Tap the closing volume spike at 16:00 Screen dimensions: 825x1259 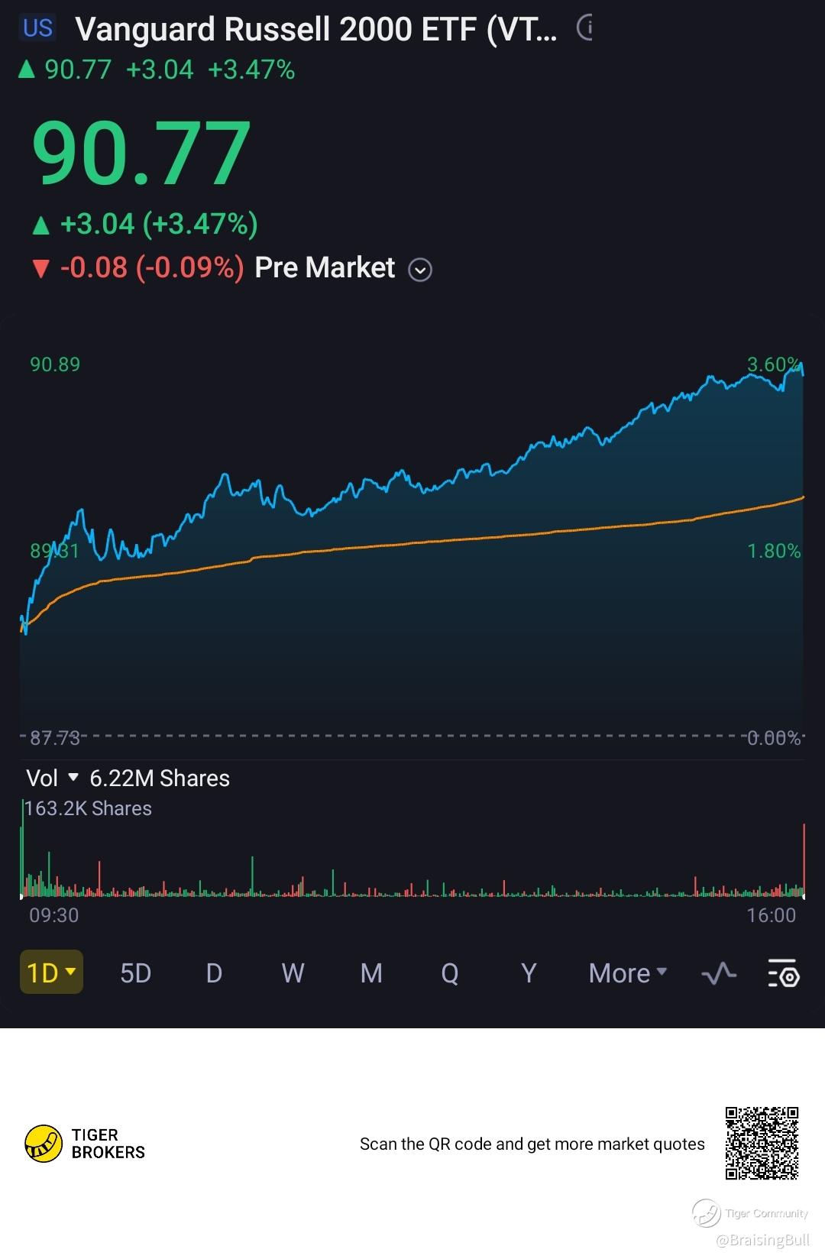click(804, 859)
